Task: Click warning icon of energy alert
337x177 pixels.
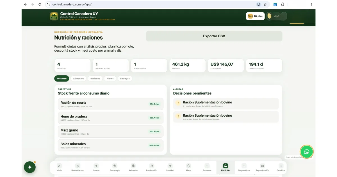Action: tap(178, 116)
